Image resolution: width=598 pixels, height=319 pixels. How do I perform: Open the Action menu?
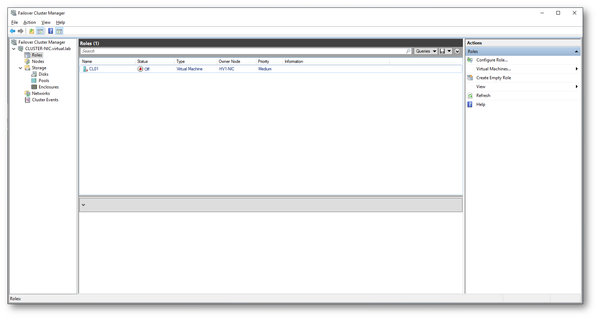(x=30, y=22)
